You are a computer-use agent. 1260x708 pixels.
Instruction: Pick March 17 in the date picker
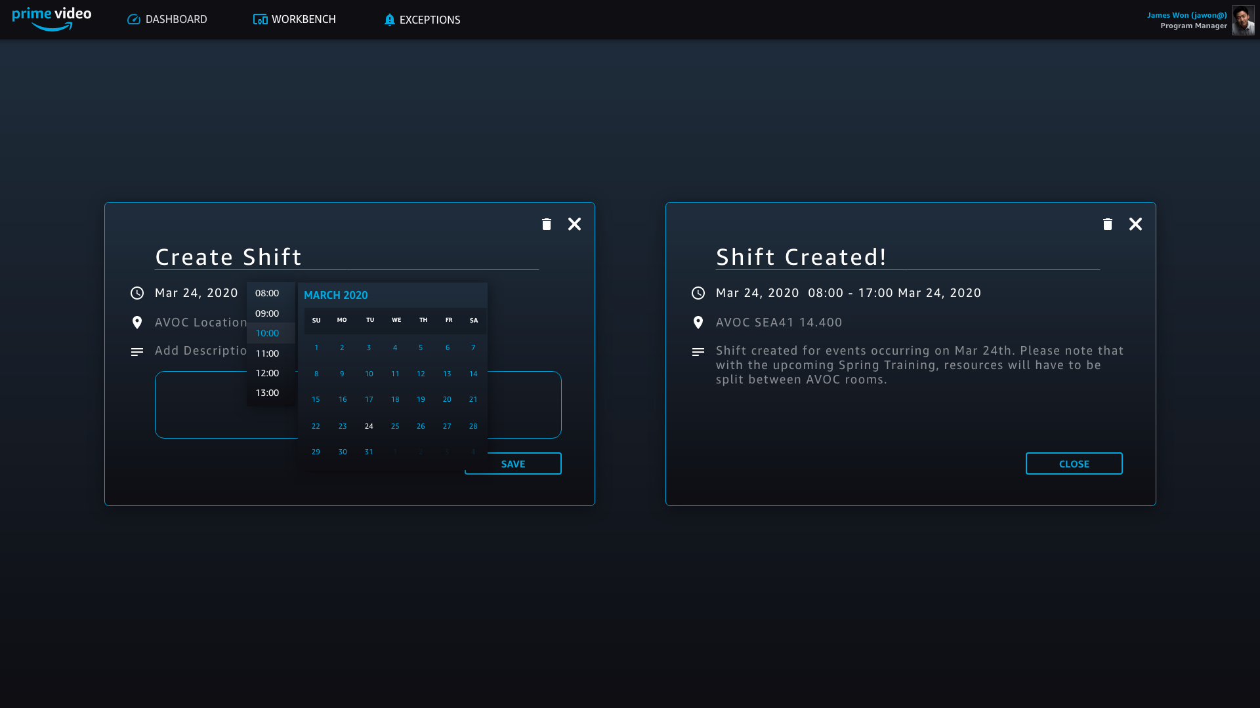[369, 399]
